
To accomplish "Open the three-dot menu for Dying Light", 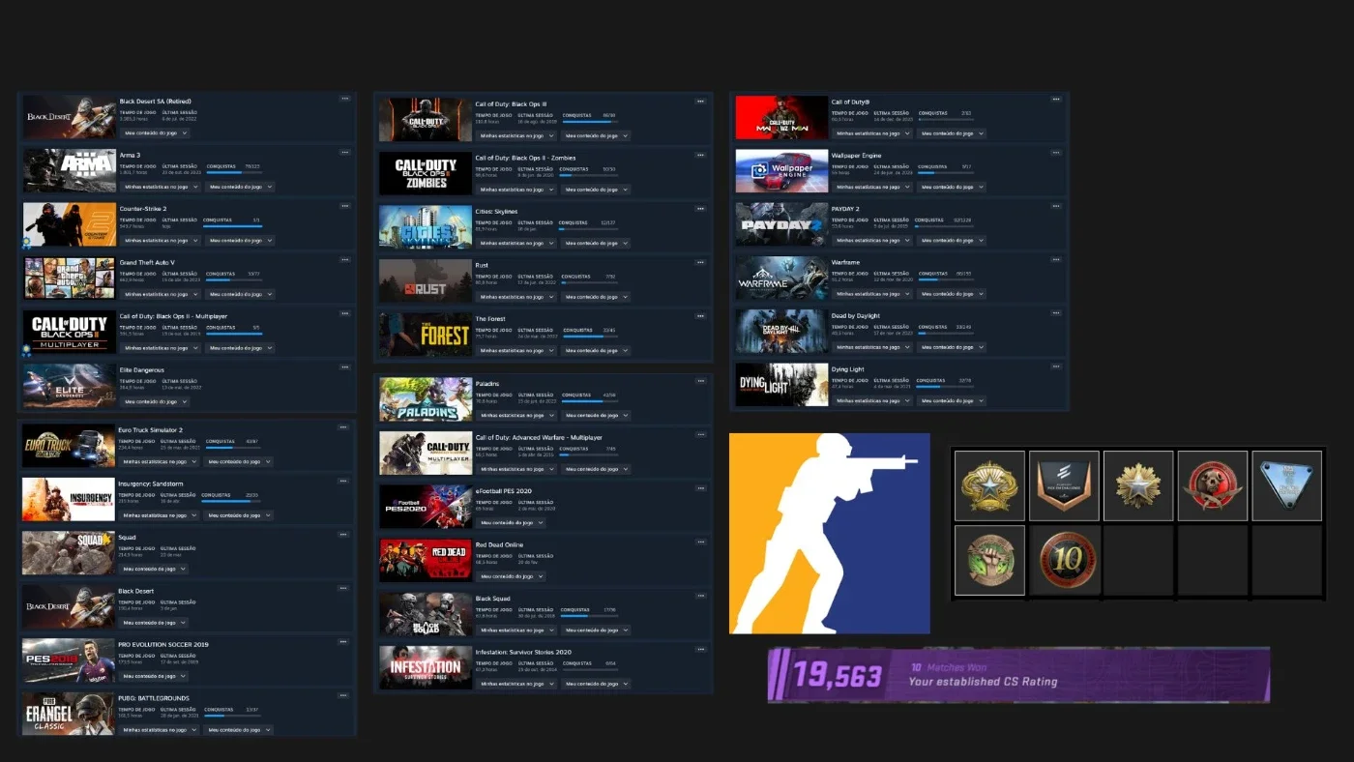I will [x=1056, y=367].
